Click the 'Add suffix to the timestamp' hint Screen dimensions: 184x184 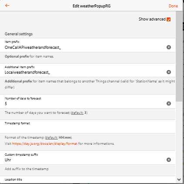coord(27,169)
